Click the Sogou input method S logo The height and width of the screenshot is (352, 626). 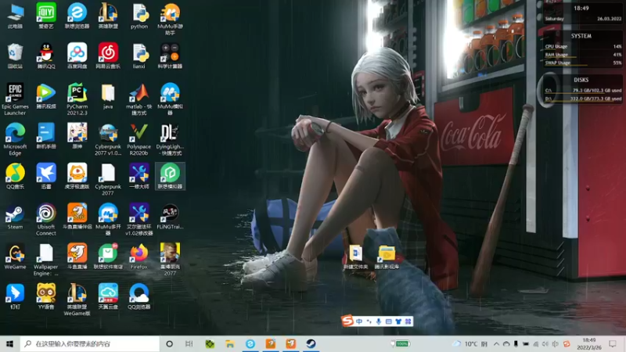[x=347, y=321]
